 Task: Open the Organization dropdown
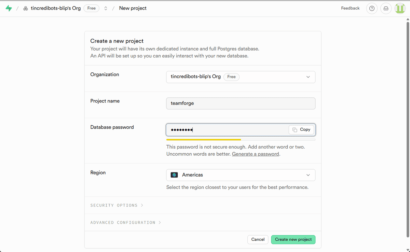241,77
